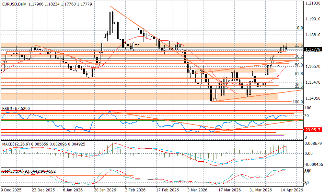Click the 1.14350 price axis value
Screen dimensions: 324x194
[313, 98]
